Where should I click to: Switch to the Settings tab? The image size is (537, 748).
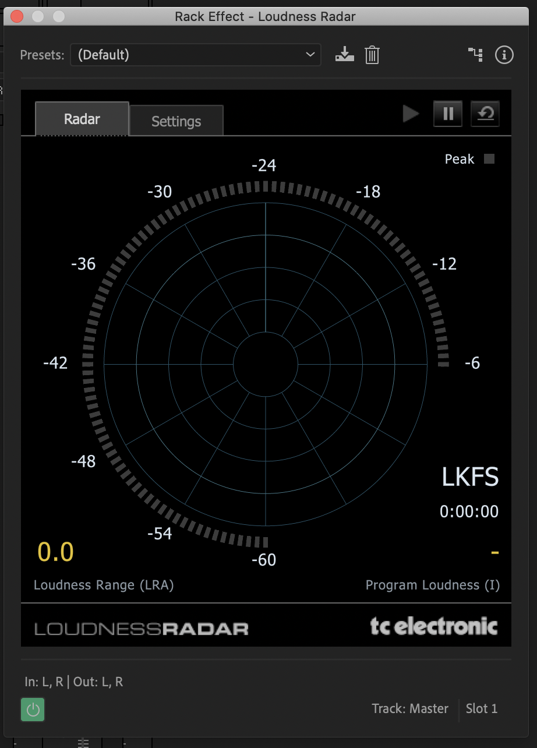[176, 120]
